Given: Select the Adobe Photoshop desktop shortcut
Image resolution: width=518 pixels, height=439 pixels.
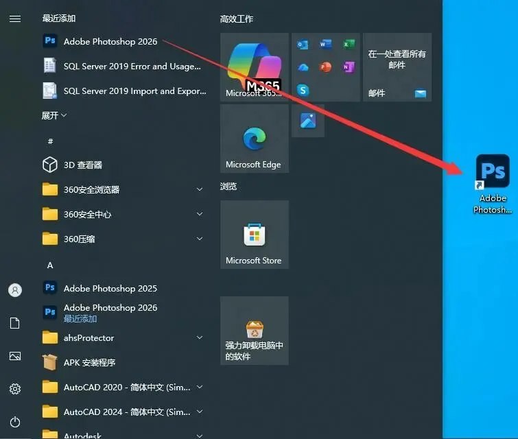Looking at the screenshot, I should tap(493, 185).
